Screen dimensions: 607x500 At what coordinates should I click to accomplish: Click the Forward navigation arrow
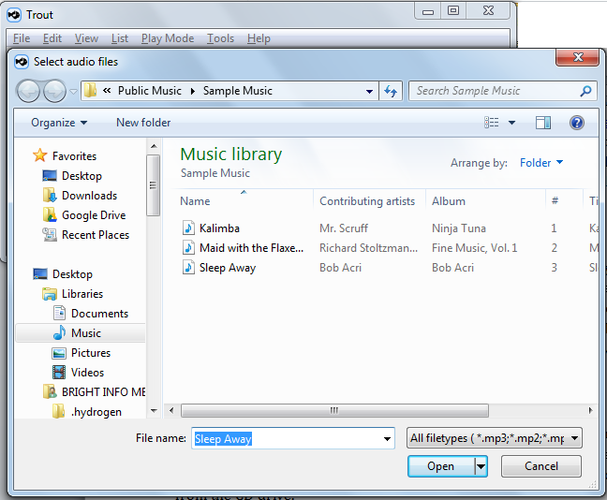(54, 92)
